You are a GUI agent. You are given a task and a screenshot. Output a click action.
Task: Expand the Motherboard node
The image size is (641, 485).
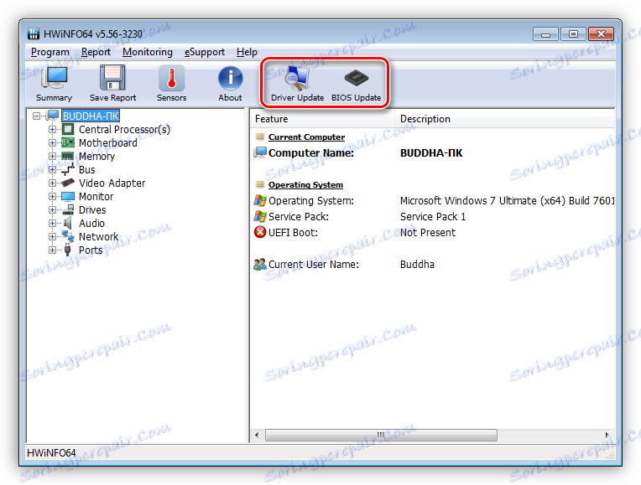(52, 143)
